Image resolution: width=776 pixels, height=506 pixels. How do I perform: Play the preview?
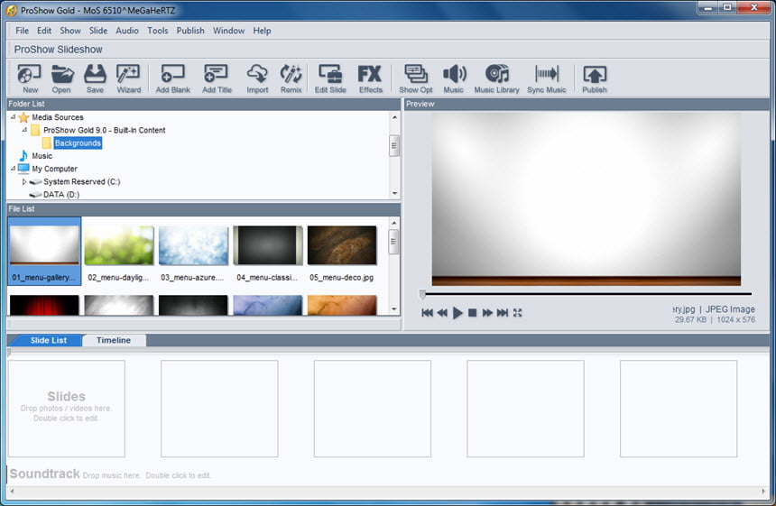coord(457,313)
